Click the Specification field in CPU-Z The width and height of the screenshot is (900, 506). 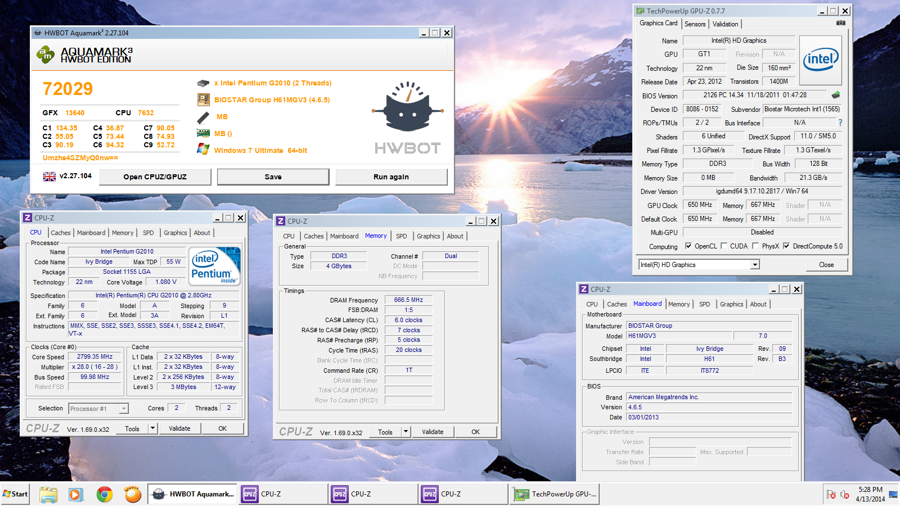pyautogui.click(x=154, y=295)
